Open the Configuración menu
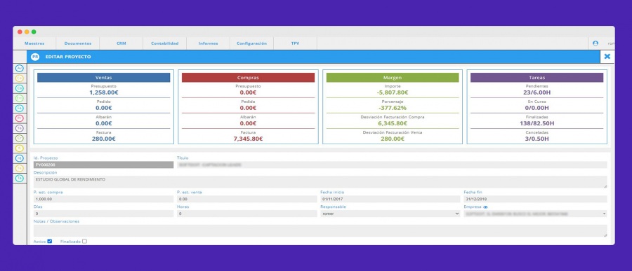Image resolution: width=632 pixels, height=271 pixels. 252,43
